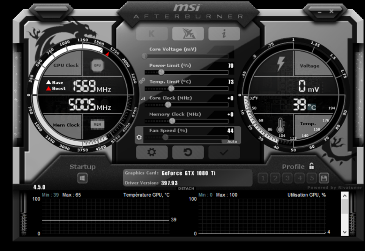The width and height of the screenshot is (365, 251).
Task: Click the thermometer temperature icon
Action: (281, 125)
